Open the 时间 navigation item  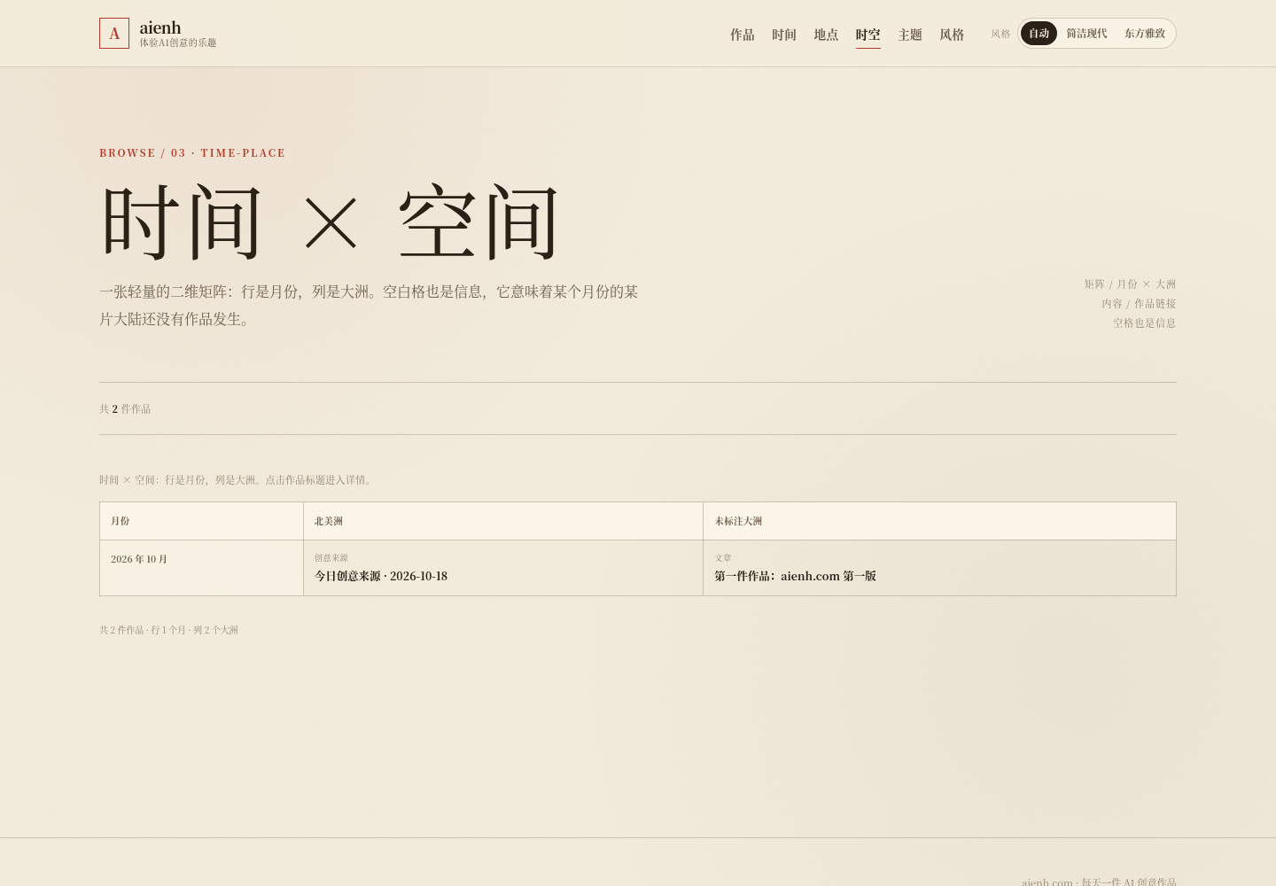tap(784, 35)
